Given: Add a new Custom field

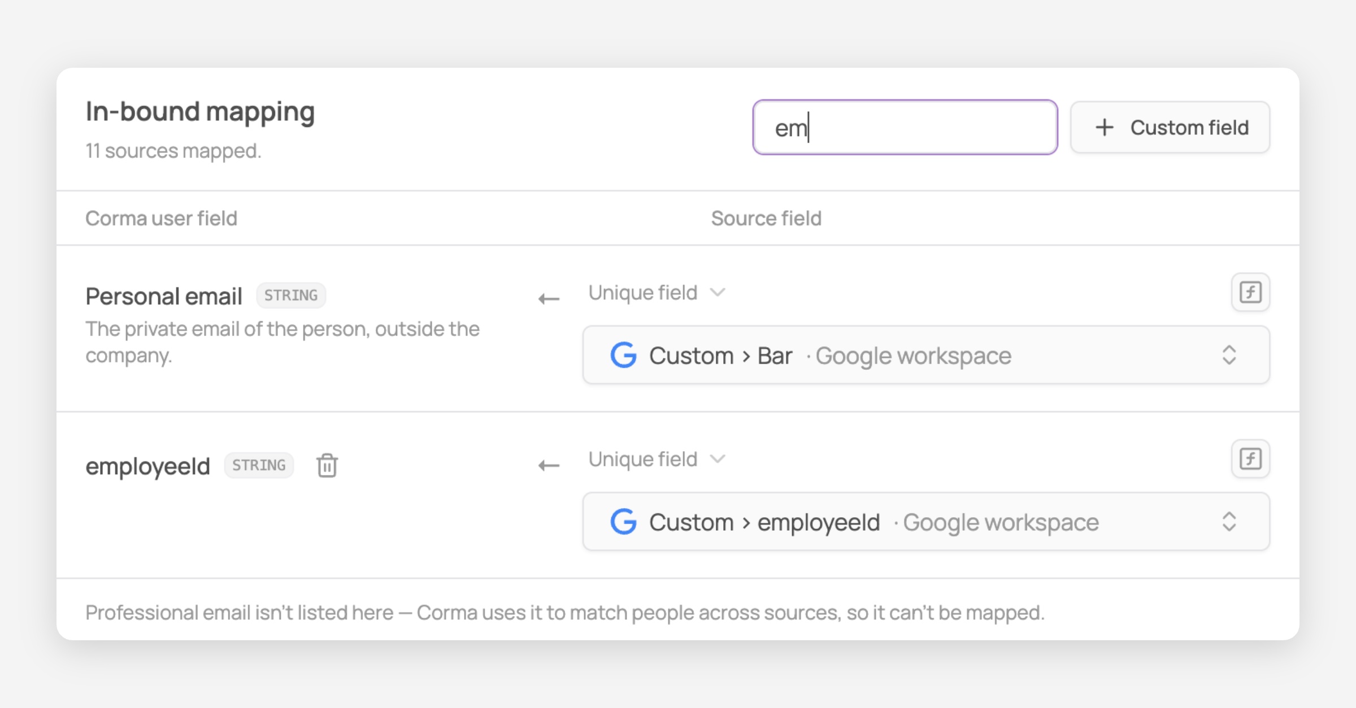Looking at the screenshot, I should point(1170,128).
